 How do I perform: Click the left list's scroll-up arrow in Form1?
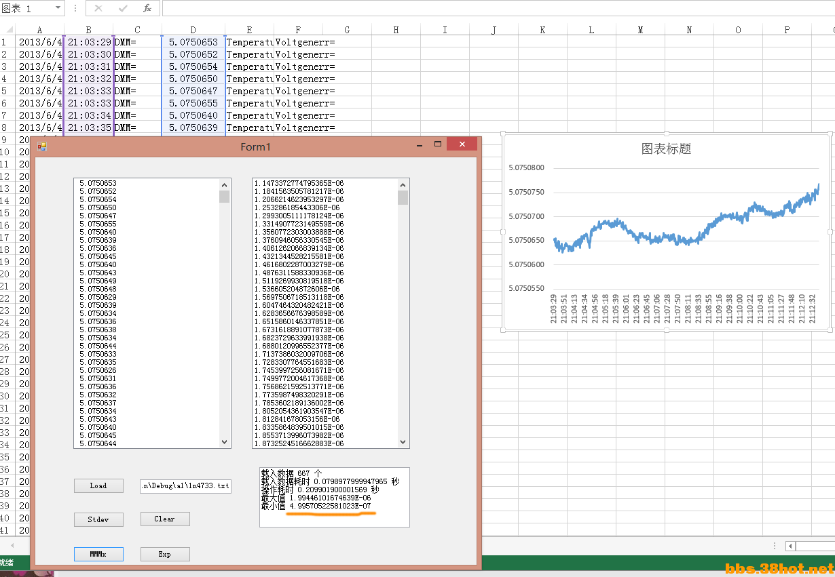pyautogui.click(x=225, y=184)
